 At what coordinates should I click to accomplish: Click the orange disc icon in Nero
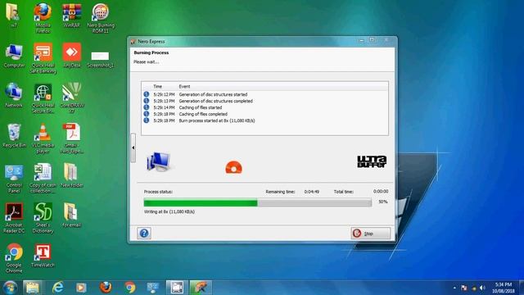233,167
